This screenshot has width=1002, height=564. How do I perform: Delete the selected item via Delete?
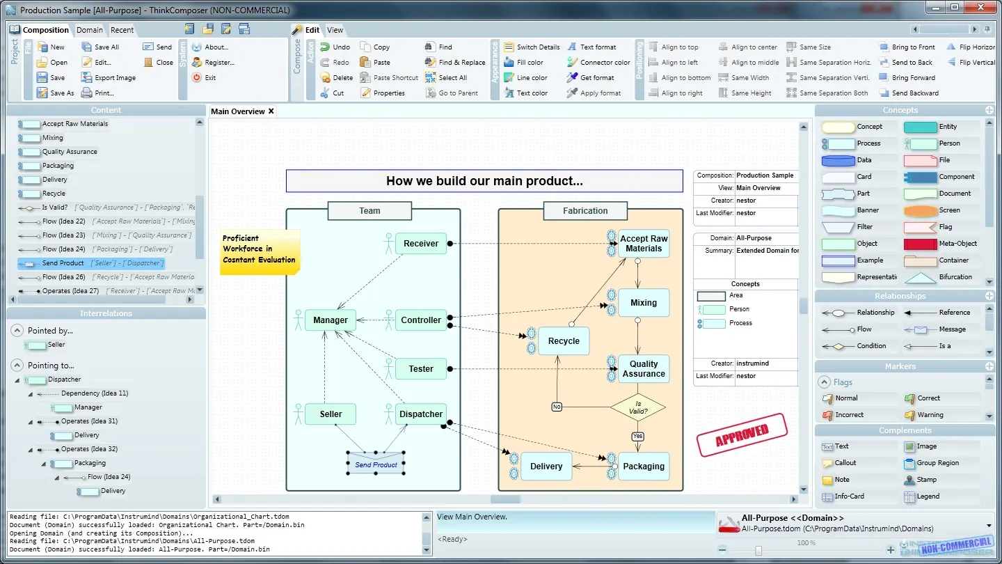(337, 78)
